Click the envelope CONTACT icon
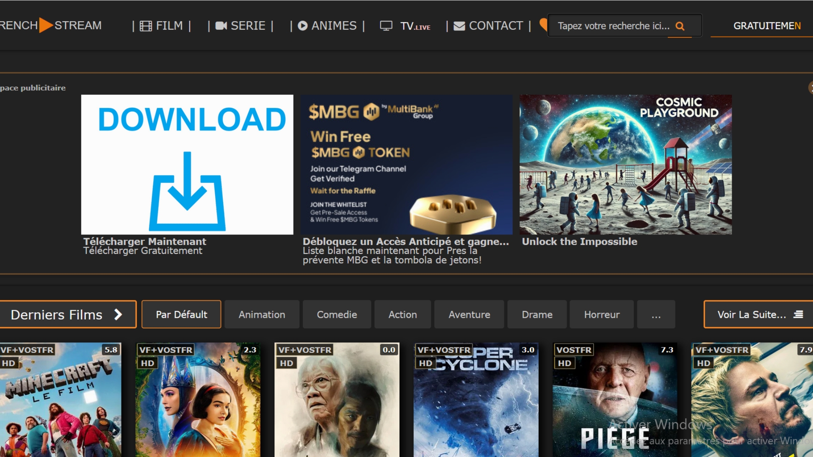 [459, 26]
